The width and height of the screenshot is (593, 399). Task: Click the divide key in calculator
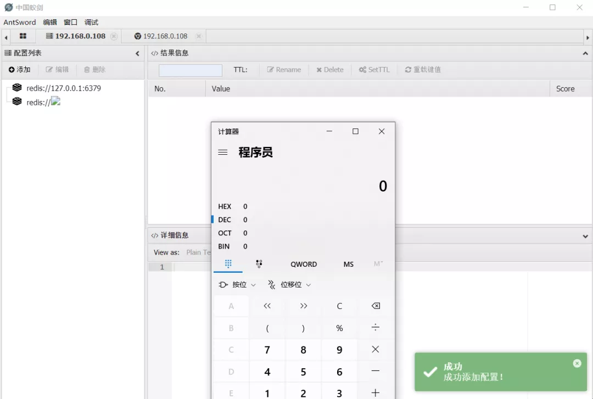[376, 328]
